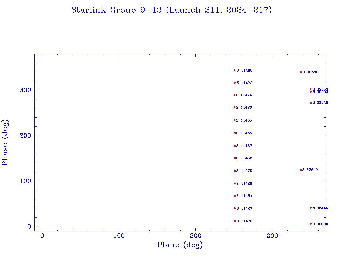Click the S 11456 text label
Viewport: 343px width, 257px height.
click(x=244, y=133)
